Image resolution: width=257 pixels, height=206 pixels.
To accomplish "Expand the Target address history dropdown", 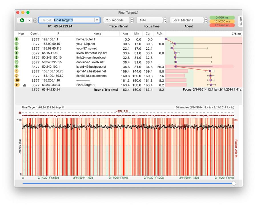I will click(97, 20).
